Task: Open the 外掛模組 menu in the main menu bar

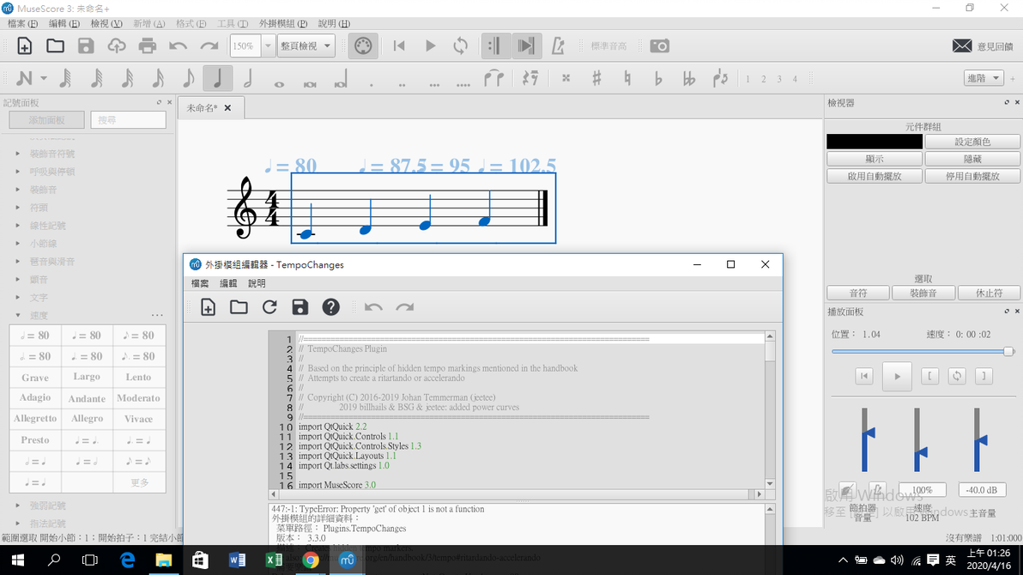Action: pos(284,24)
